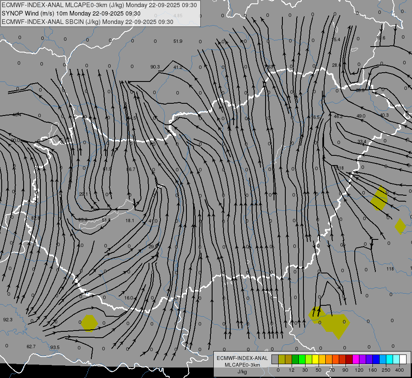Click the lime yellow-green legend swatch
Image resolution: width=412 pixels, height=378 pixels.
tap(309, 359)
